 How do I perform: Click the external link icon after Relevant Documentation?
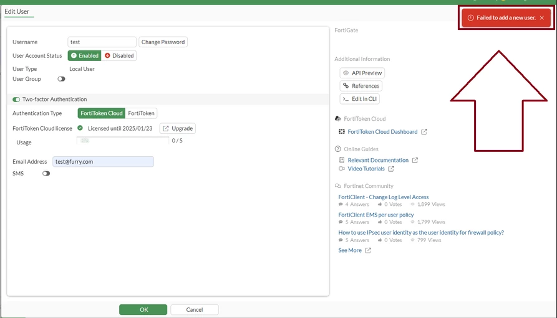415,160
